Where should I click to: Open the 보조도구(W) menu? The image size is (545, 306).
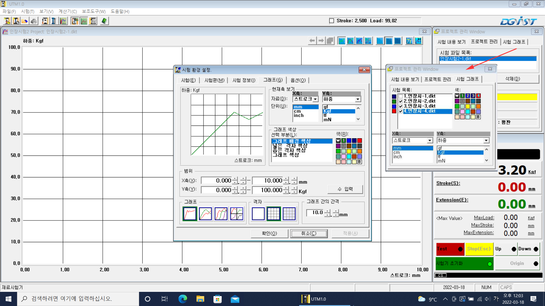coord(94,11)
